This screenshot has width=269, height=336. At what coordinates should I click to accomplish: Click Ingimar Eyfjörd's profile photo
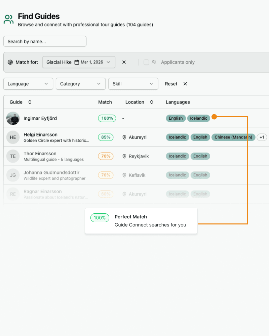coord(13,118)
